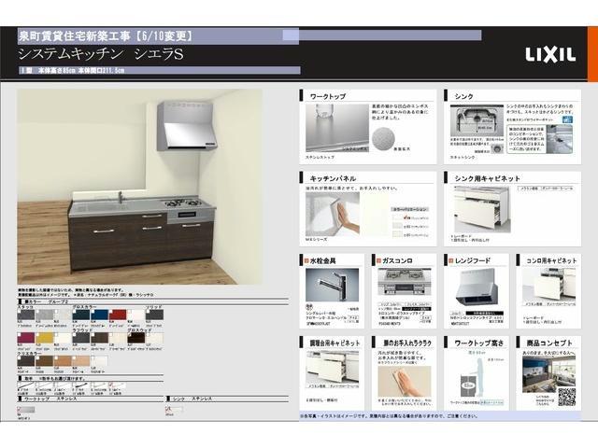This screenshot has height=448, width=598.
Task: Click the main kitchen rendering image
Action: (x=140, y=189)
